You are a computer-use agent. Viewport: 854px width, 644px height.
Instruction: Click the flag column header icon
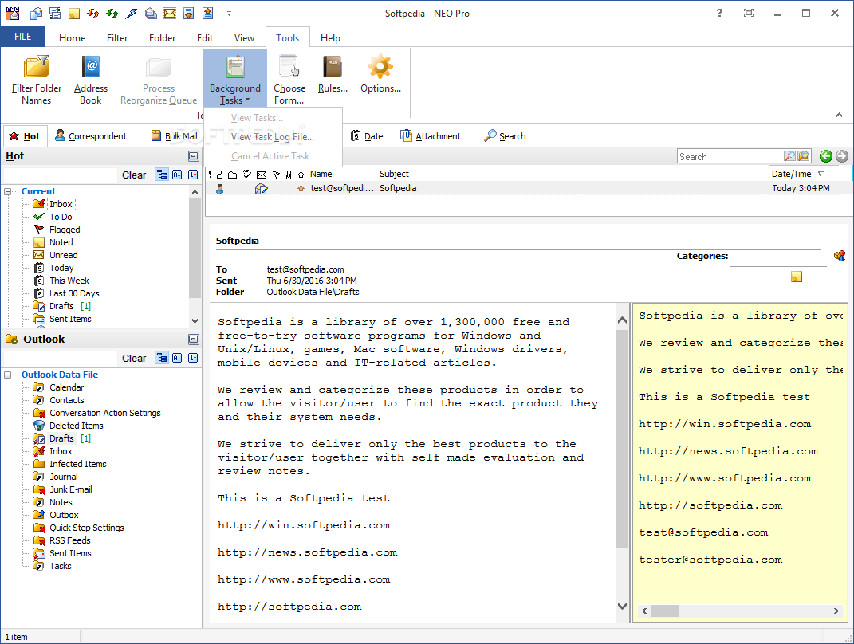(x=276, y=175)
